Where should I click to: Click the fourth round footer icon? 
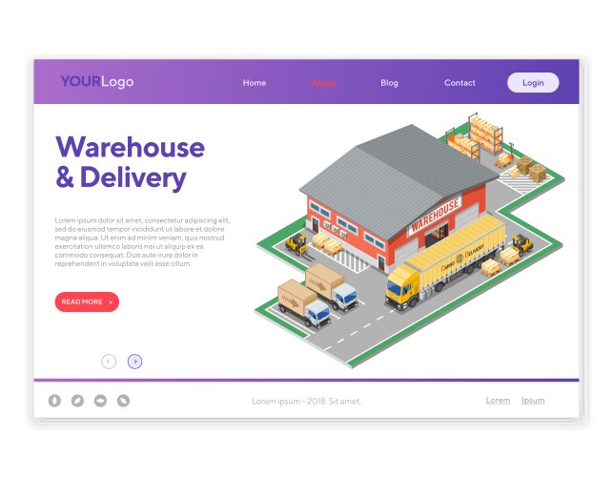pos(123,401)
